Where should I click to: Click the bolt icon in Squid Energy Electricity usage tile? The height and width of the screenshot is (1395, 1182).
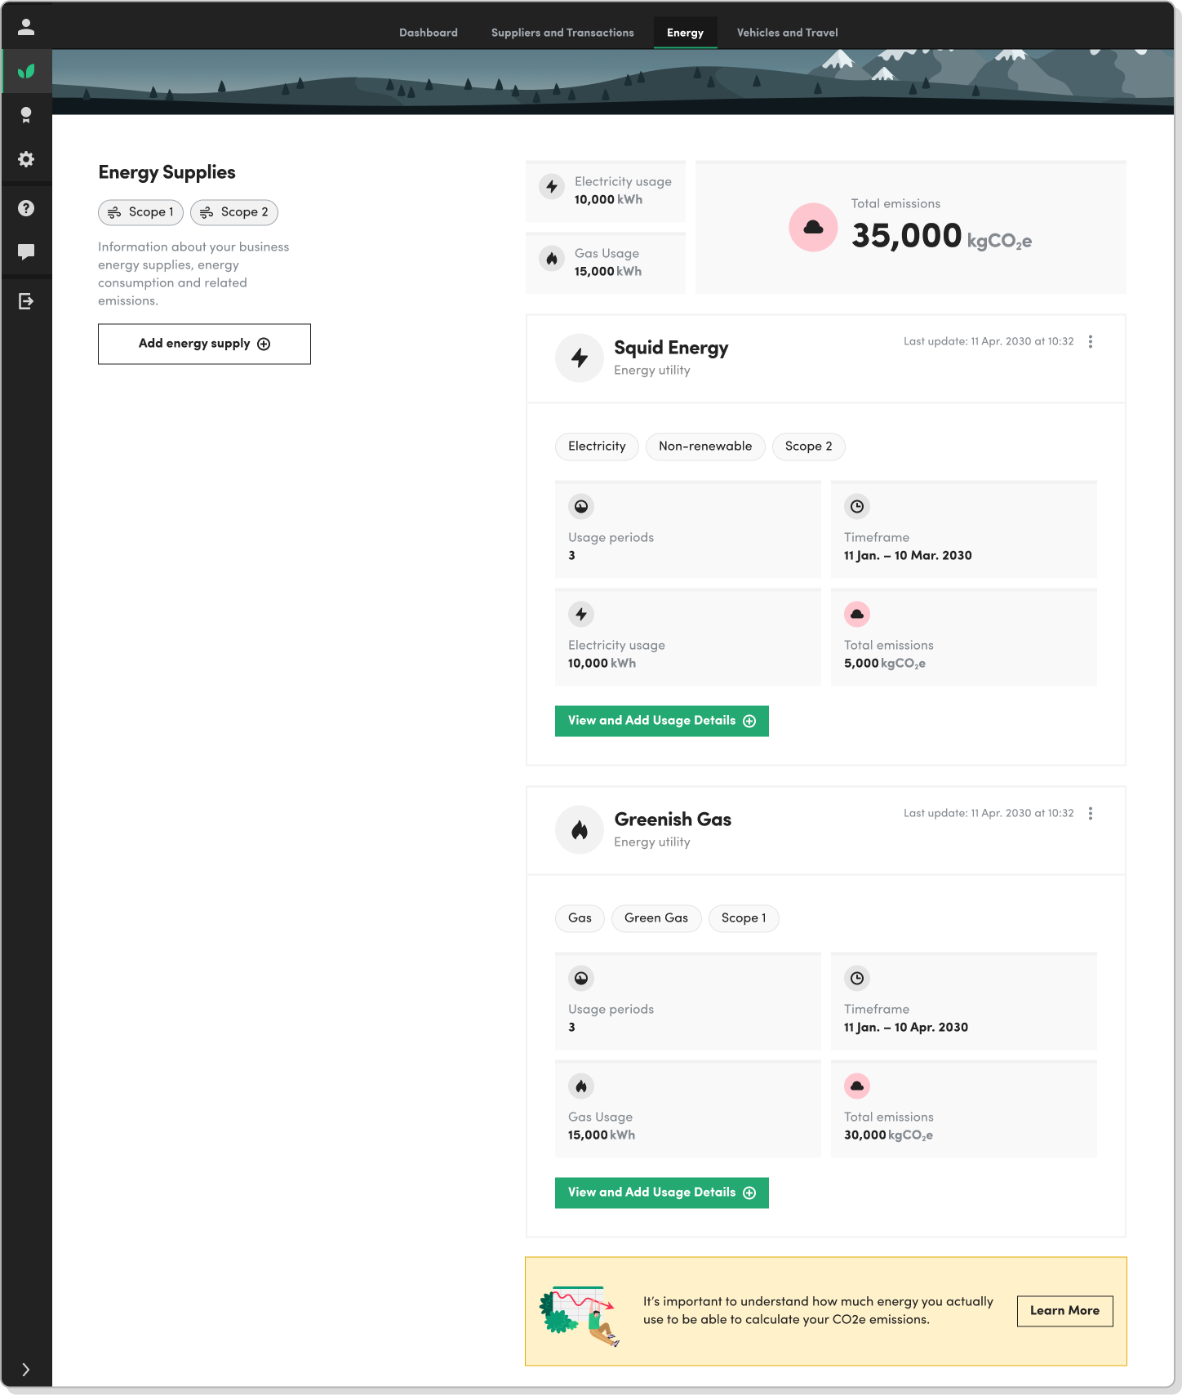pos(581,614)
